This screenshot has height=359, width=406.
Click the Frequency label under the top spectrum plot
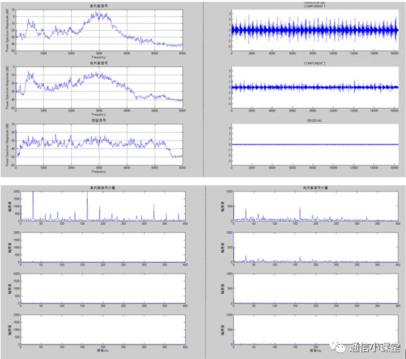[99, 57]
